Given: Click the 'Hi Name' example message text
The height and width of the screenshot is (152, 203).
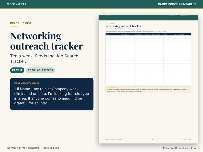Looking at the screenshot, I should tap(52, 96).
